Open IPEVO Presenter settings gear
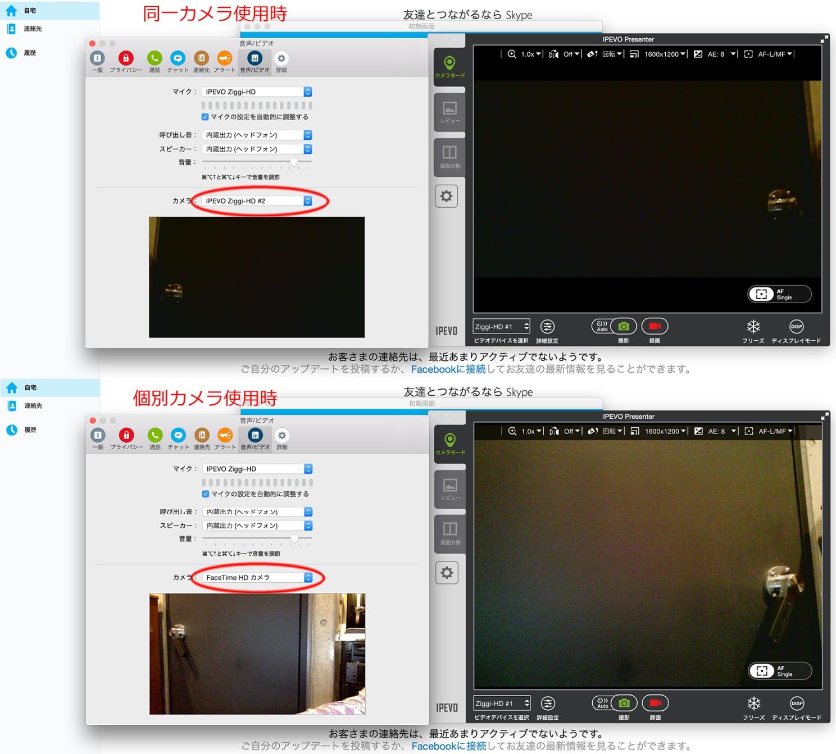The width and height of the screenshot is (836, 754). [x=447, y=196]
